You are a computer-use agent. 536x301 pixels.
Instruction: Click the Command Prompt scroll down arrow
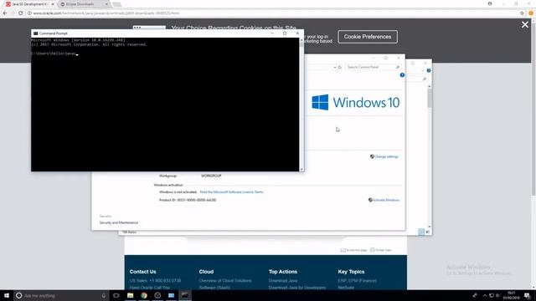pyautogui.click(x=301, y=169)
